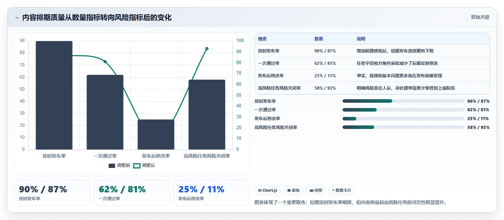The width and height of the screenshot is (504, 220).
Task: Click 发布后修改率 x-axis label under chart
Action: tap(156, 156)
